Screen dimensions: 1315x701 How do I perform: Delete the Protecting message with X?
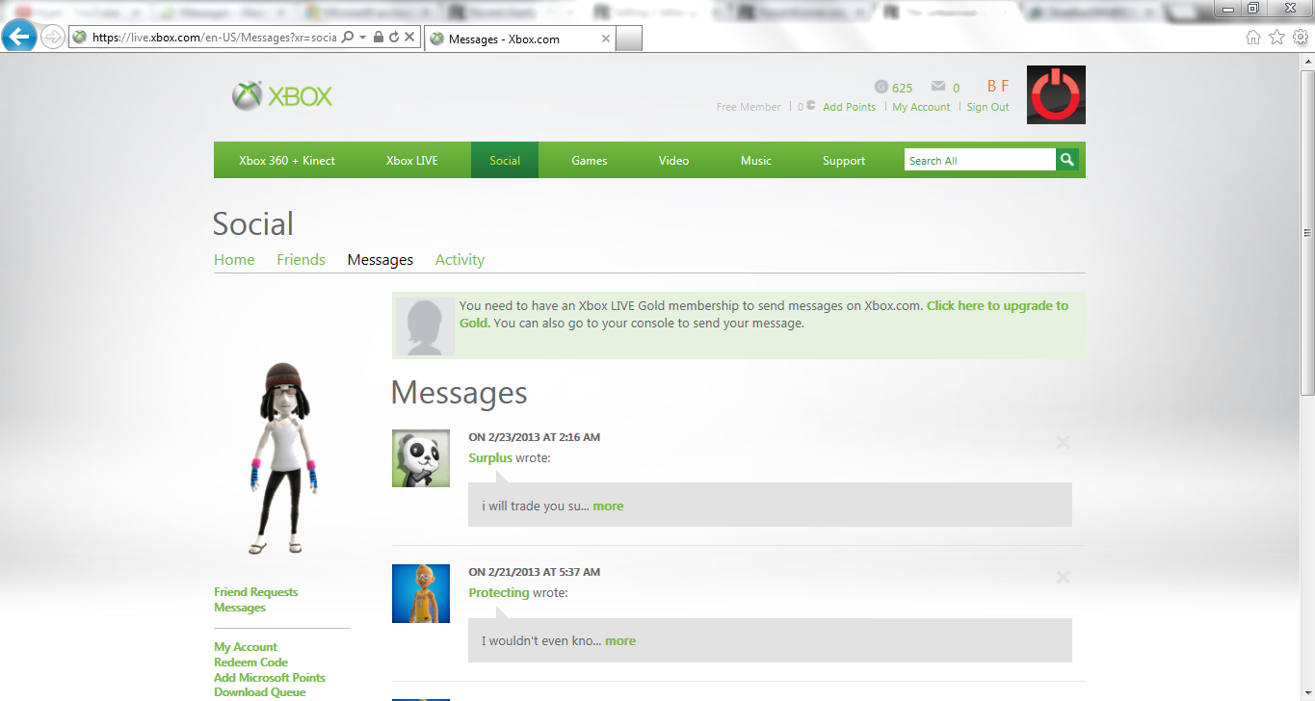[1063, 578]
